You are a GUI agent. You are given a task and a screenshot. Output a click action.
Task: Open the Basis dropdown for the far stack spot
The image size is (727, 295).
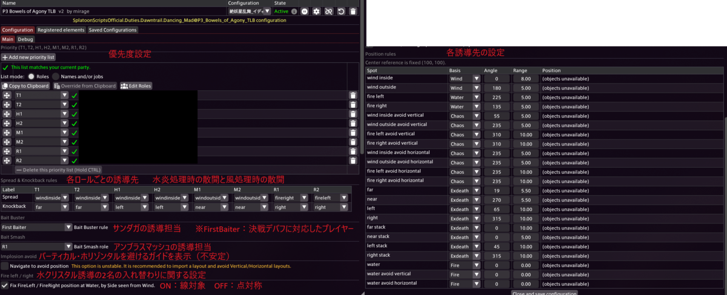[x=463, y=227]
